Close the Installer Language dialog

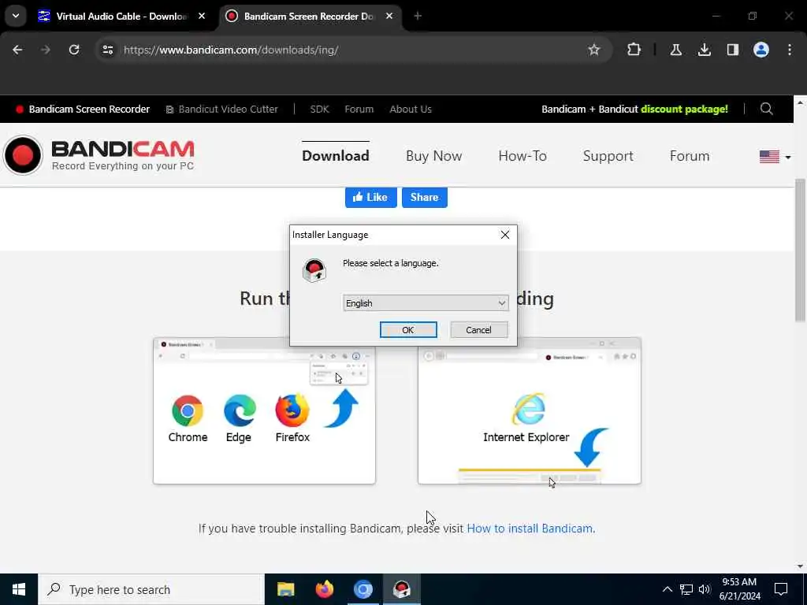click(505, 235)
